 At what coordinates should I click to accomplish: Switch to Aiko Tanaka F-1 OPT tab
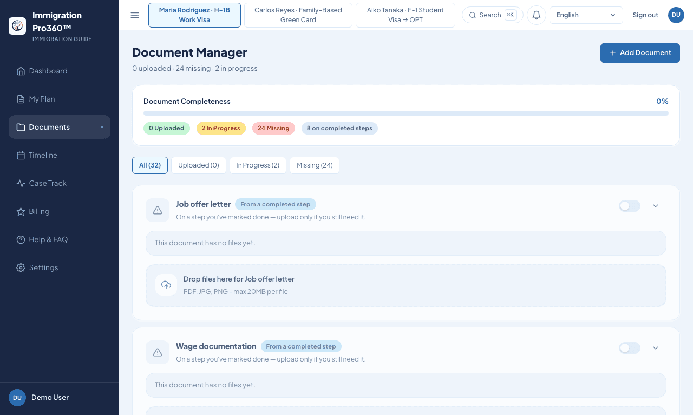point(406,15)
